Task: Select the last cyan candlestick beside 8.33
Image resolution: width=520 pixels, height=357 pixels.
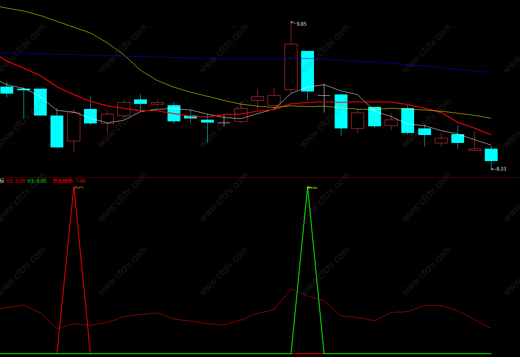Action: point(491,155)
